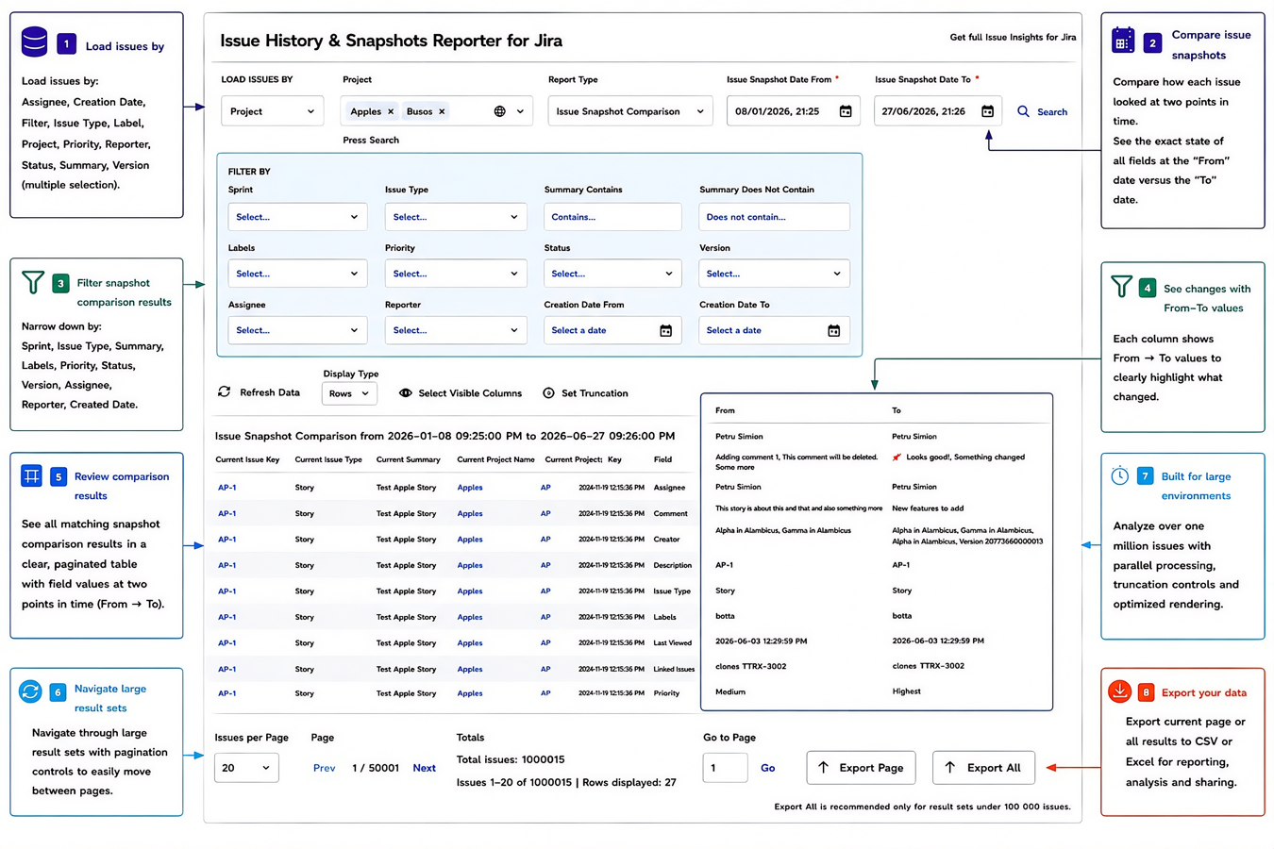The width and height of the screenshot is (1274, 849).
Task: Open AP project key in Creator row
Action: click(545, 540)
